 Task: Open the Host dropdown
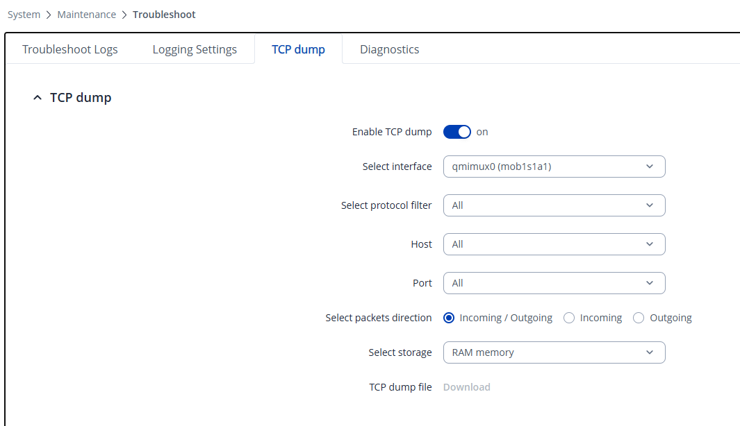pos(554,244)
